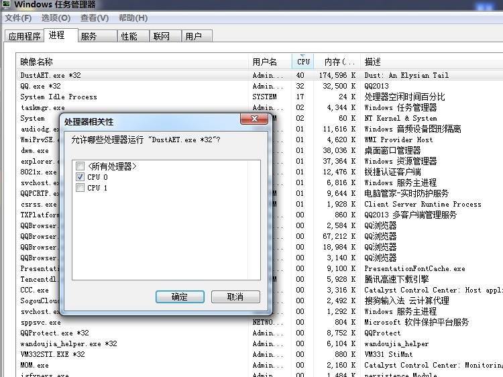Screen dimensions: 503x377
Task: Click the 37,364 K memory value
Action: [x=339, y=161]
